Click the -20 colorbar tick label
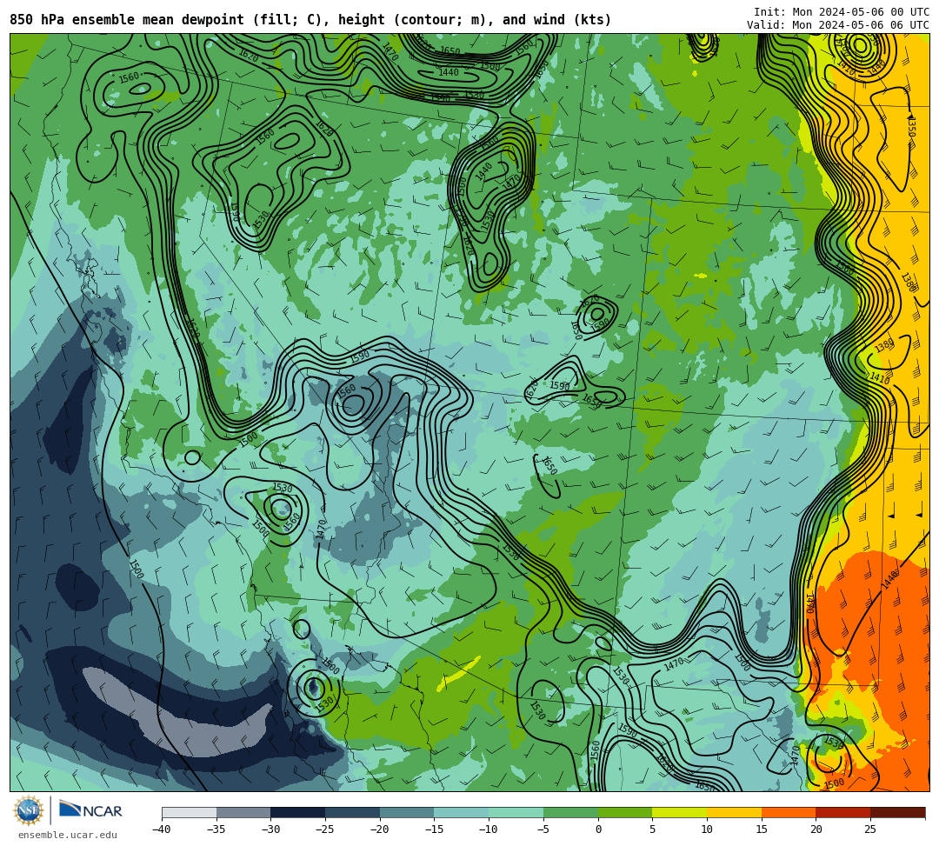 coord(380,829)
